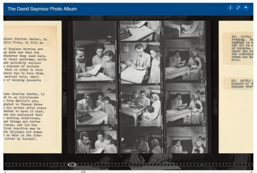Image resolution: width=257 pixels, height=173 pixels.
Task: Click the text line 'letter by herself.'
Action: pyautogui.click(x=20, y=139)
